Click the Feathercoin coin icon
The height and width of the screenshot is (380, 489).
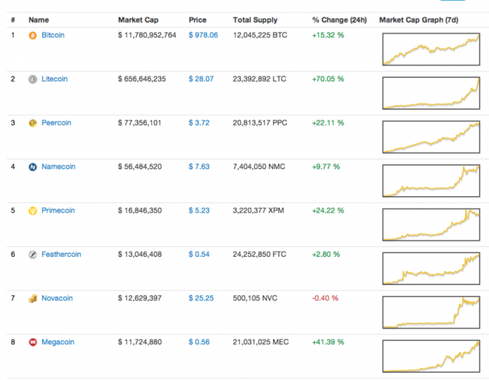(x=33, y=255)
